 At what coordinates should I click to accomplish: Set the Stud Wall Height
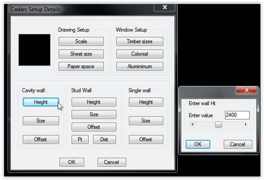point(94,102)
